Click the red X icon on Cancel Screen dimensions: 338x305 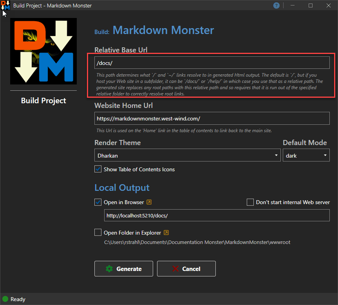click(x=175, y=269)
